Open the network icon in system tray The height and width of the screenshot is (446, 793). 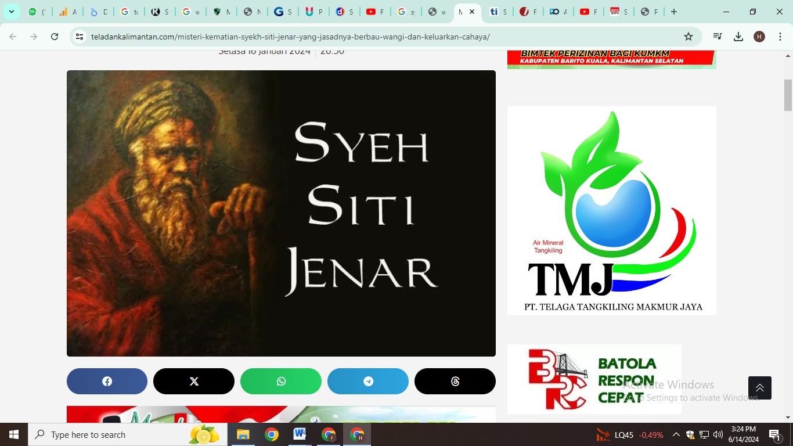pyautogui.click(x=704, y=434)
